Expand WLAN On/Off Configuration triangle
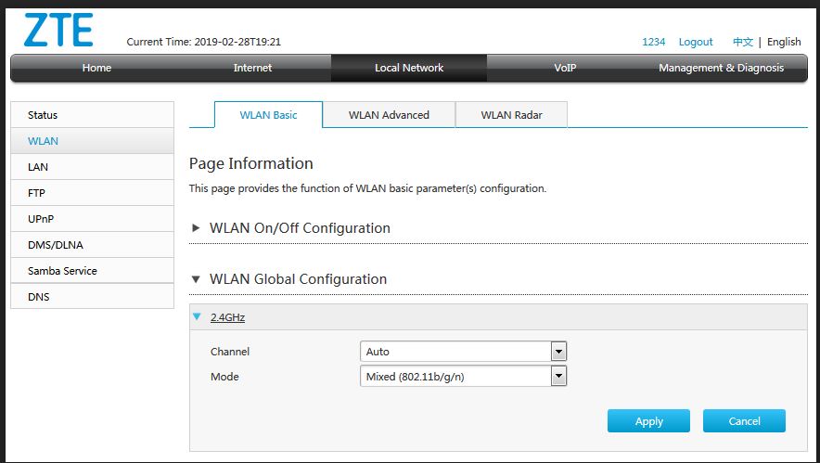The height and width of the screenshot is (463, 820). coord(196,227)
